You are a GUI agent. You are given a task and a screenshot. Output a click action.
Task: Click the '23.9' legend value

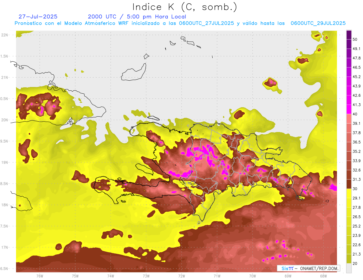pos(357,236)
